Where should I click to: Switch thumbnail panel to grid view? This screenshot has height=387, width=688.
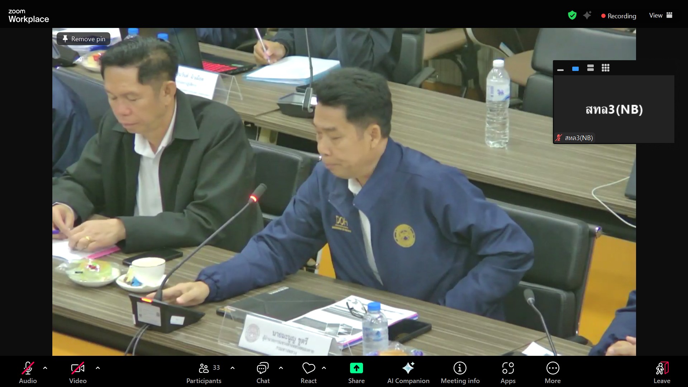pyautogui.click(x=606, y=68)
